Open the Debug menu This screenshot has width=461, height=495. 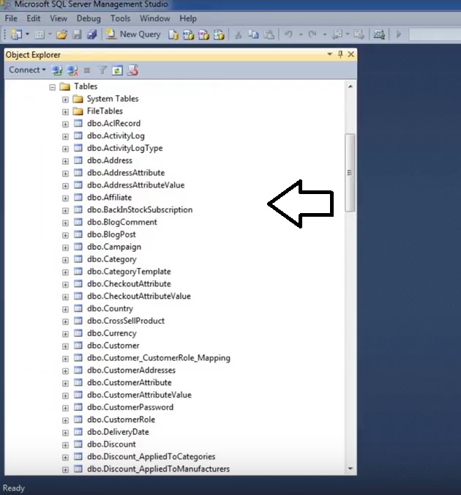[x=89, y=18]
